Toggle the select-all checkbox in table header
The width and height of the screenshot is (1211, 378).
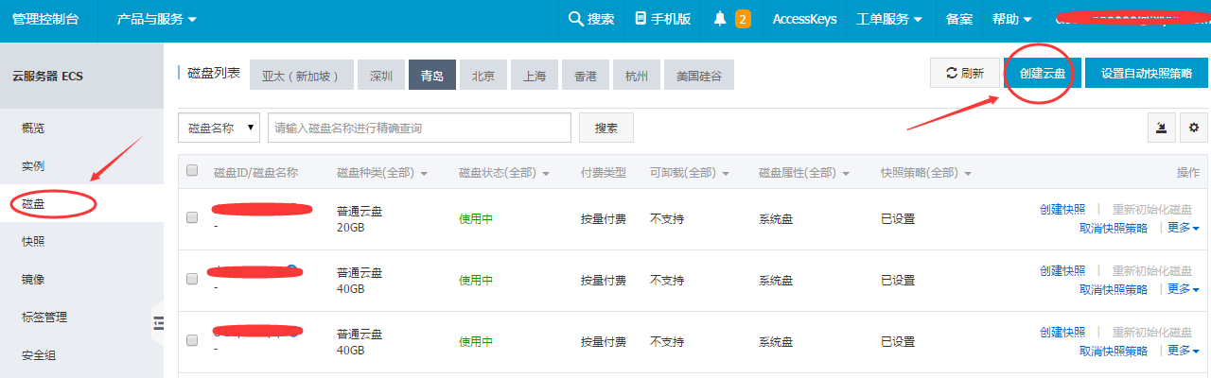pyautogui.click(x=192, y=171)
